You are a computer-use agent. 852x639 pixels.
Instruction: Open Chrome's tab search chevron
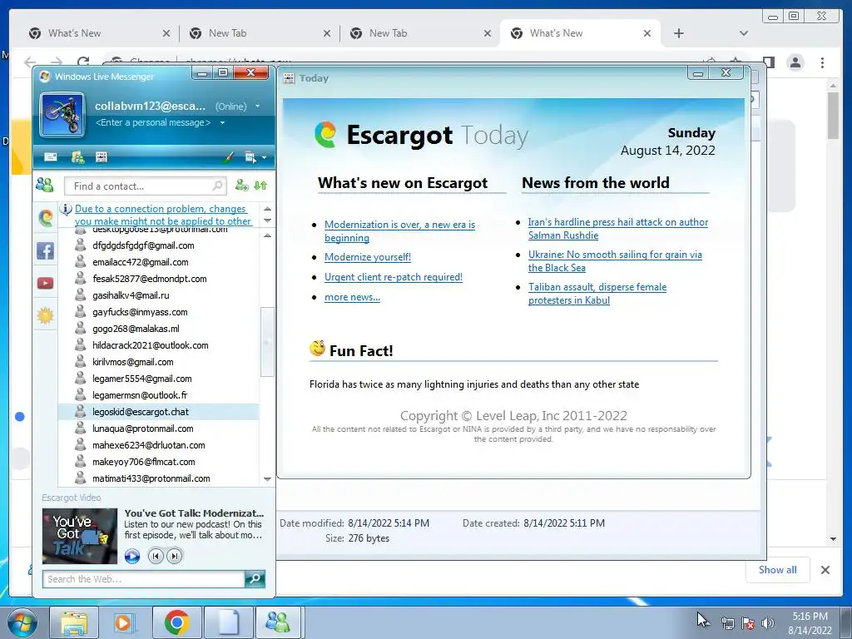tap(744, 33)
